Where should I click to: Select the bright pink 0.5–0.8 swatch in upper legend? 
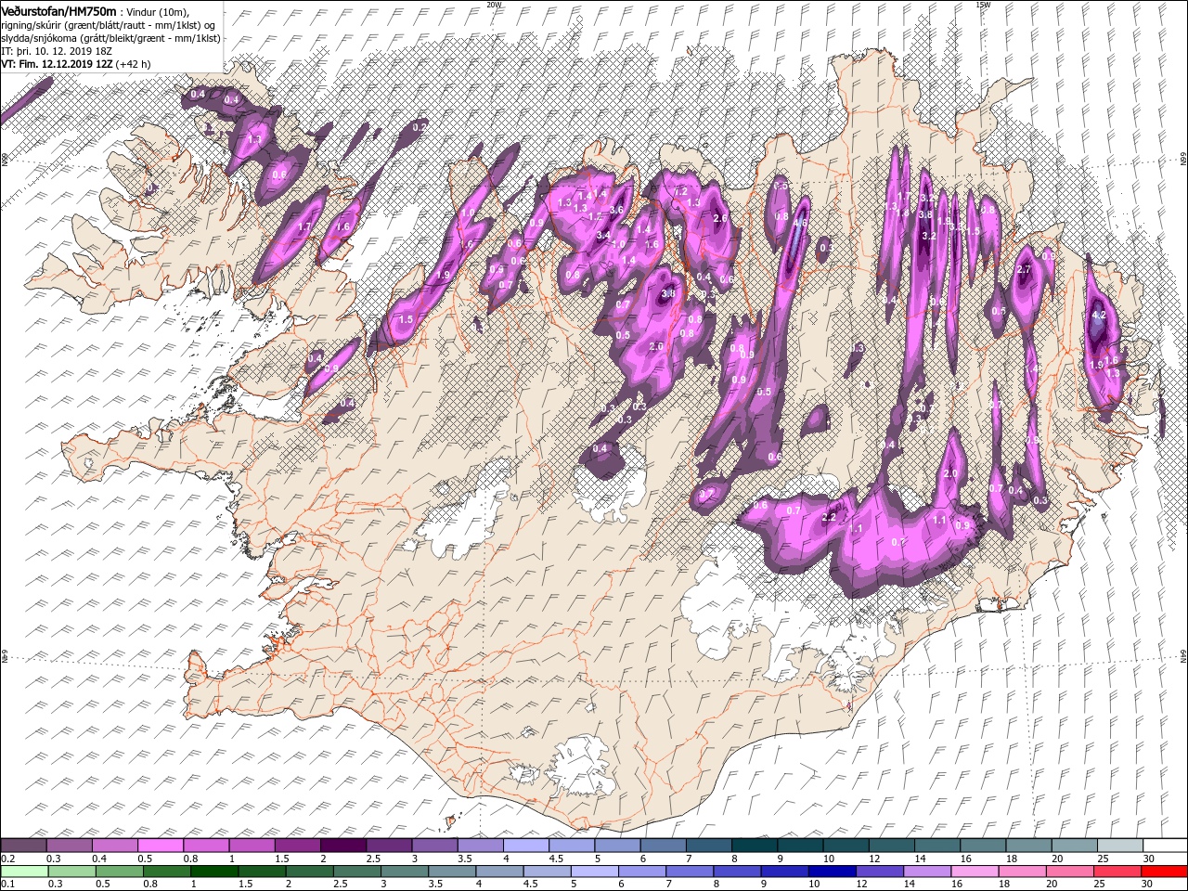(161, 846)
